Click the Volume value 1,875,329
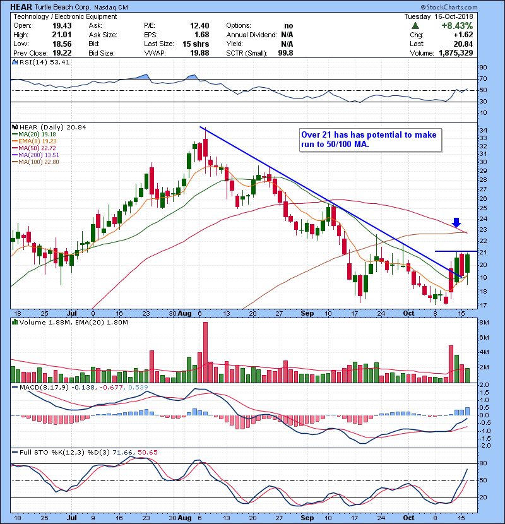Viewport: 505px width, 524px height. (x=456, y=53)
